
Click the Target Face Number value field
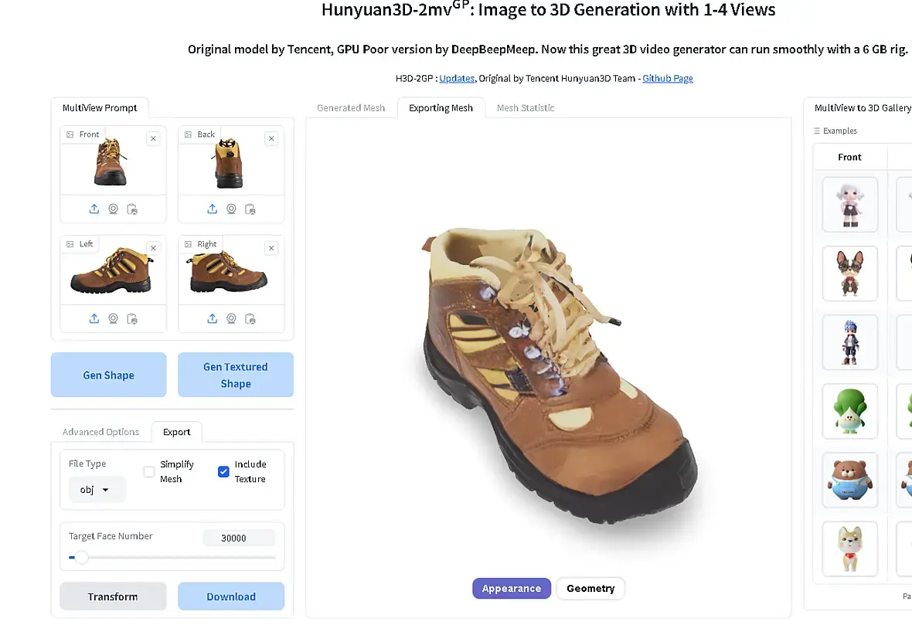pos(238,539)
